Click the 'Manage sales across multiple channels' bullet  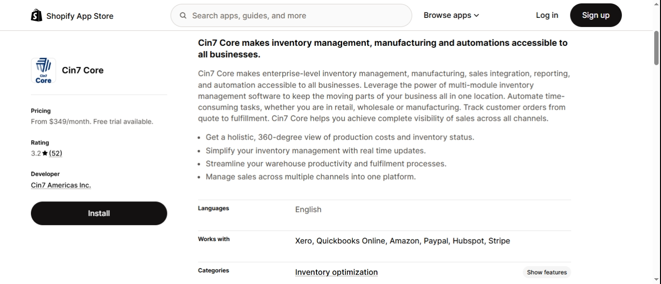pyautogui.click(x=311, y=177)
